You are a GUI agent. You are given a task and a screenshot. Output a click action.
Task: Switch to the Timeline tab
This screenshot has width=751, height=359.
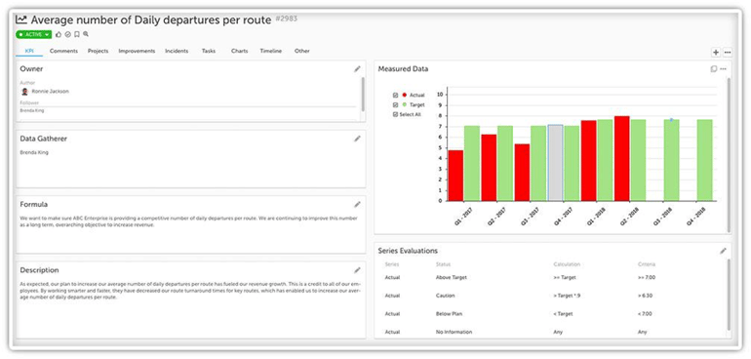[x=270, y=51]
